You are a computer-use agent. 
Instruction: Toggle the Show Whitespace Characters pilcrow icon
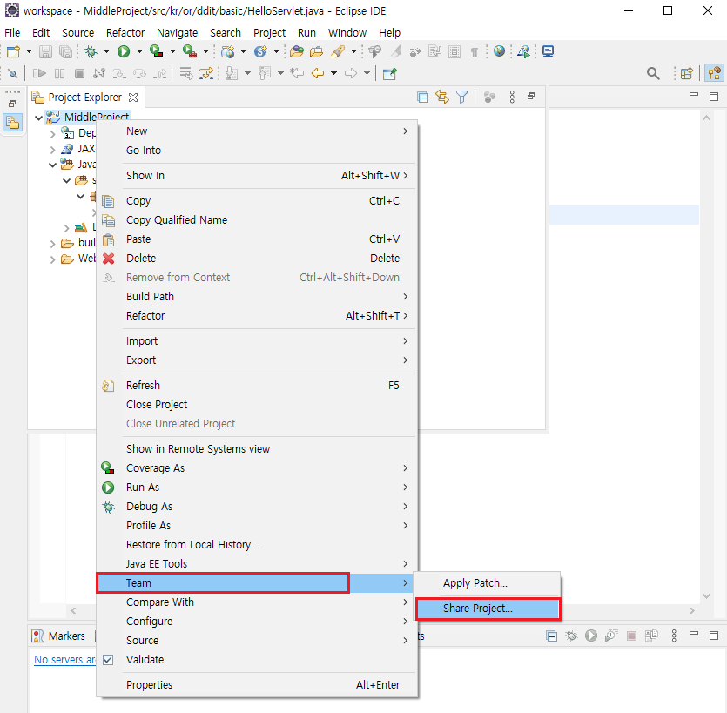[x=474, y=51]
